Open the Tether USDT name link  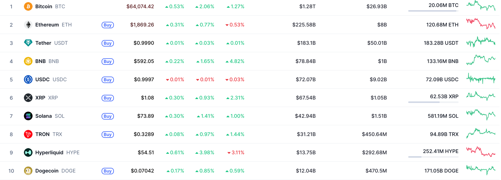point(51,43)
